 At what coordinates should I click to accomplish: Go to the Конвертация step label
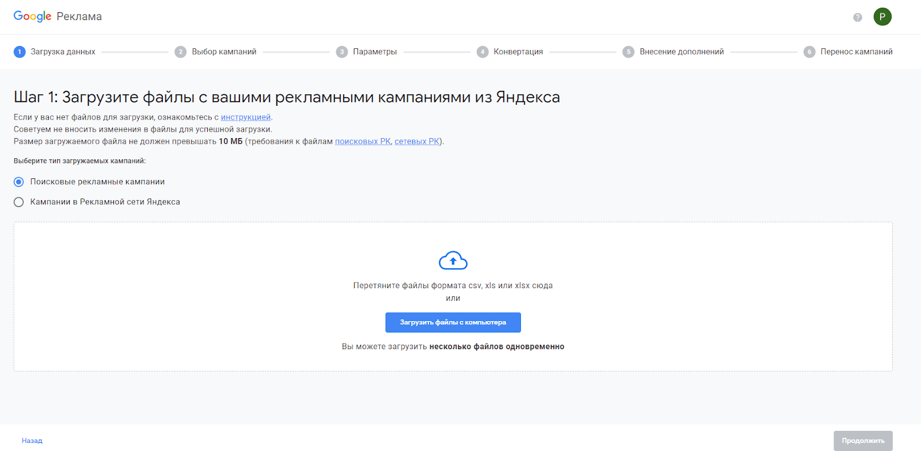518,52
